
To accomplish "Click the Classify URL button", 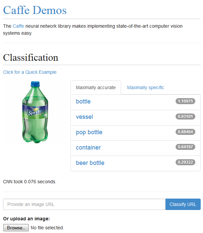I will (183, 204).
